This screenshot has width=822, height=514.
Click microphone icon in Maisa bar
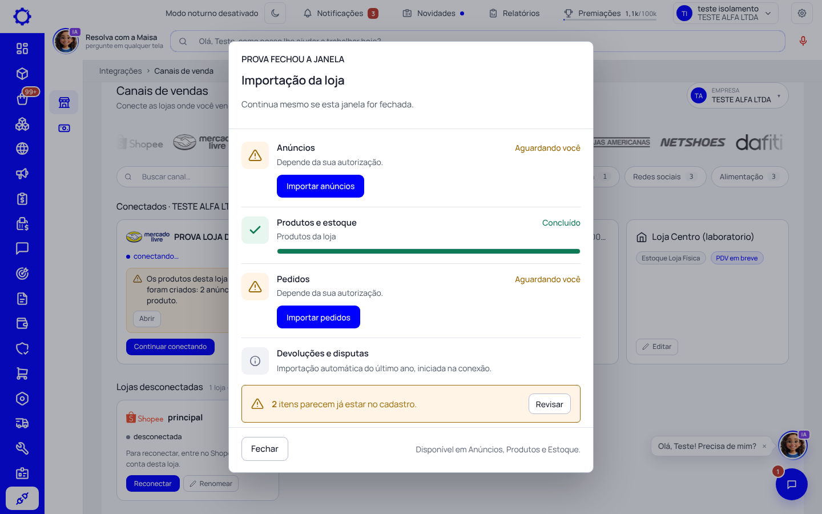pyautogui.click(x=803, y=41)
